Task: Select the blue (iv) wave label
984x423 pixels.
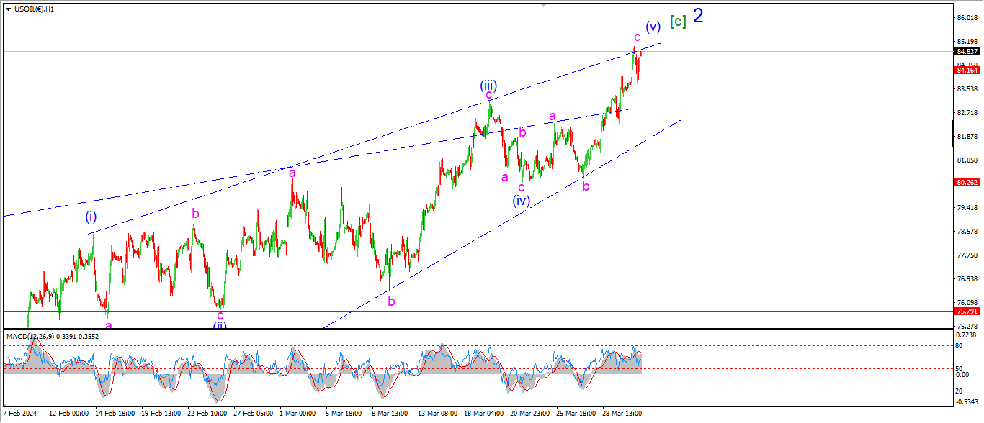Action: coord(522,201)
